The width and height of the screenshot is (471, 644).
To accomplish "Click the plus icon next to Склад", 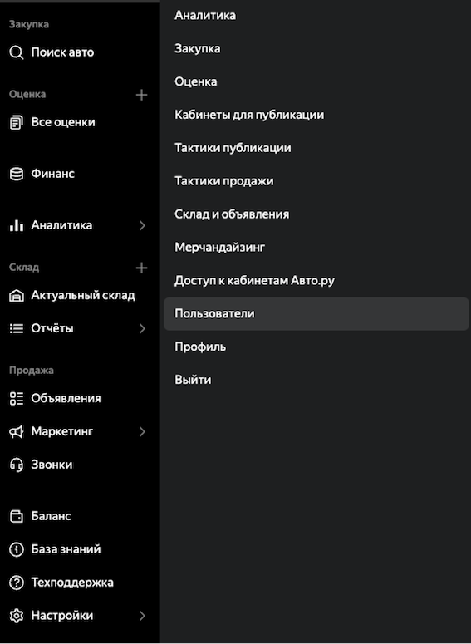I will [142, 268].
